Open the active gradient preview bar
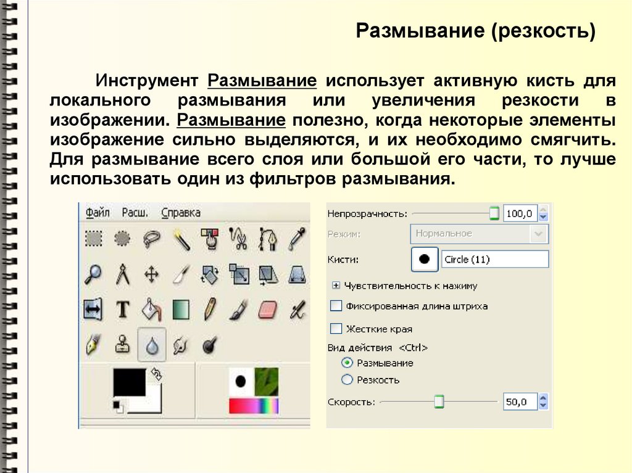 [254, 406]
